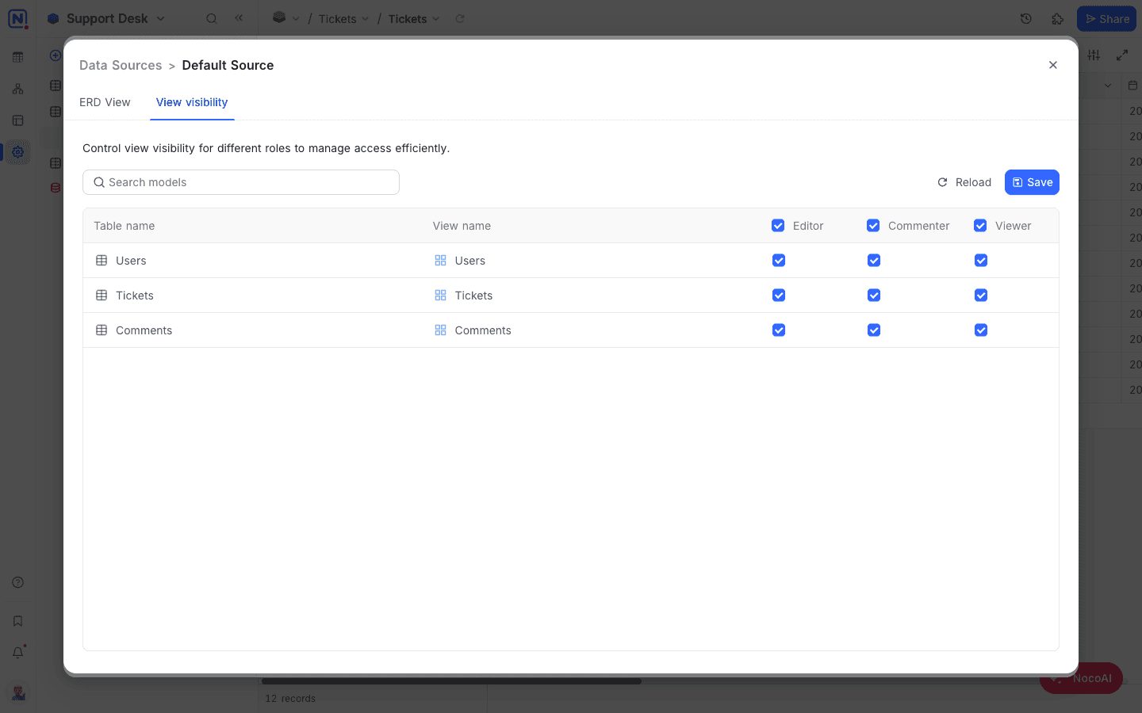Uncheck Editor access for Users view

[x=779, y=261]
